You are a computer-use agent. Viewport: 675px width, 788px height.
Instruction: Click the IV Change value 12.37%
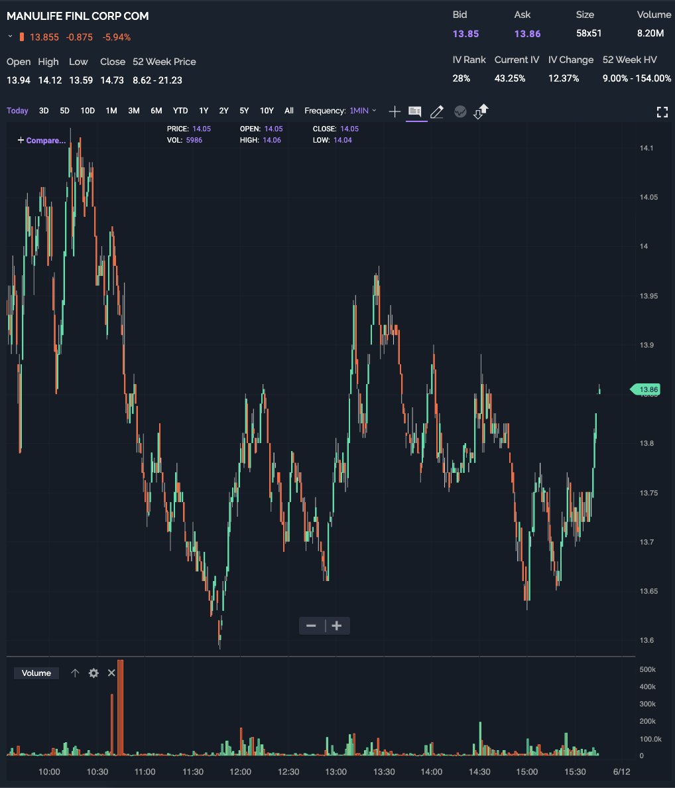click(x=564, y=78)
